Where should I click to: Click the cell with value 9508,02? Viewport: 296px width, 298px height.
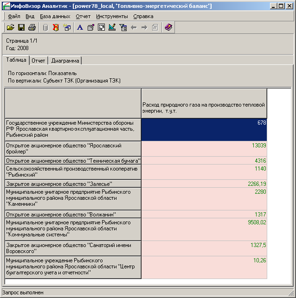pyautogui.click(x=204, y=229)
